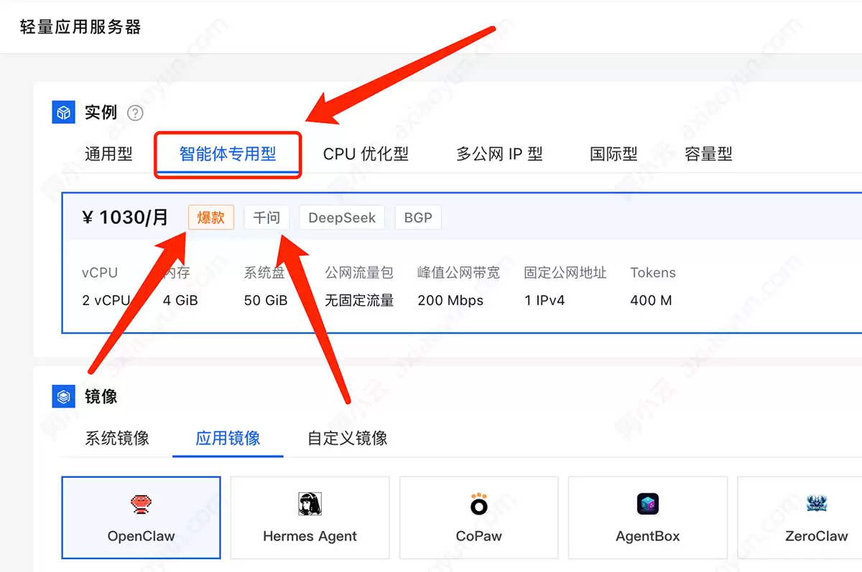Click the ZeroClaw emblem icon

click(x=816, y=504)
